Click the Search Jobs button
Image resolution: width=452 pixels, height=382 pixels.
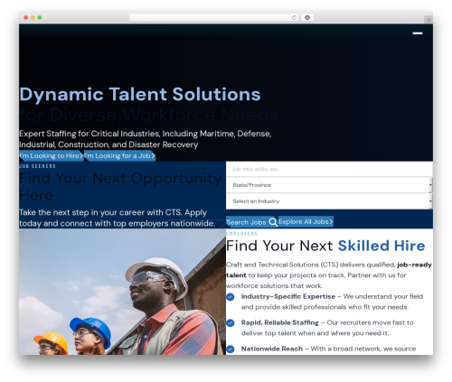[x=252, y=222]
